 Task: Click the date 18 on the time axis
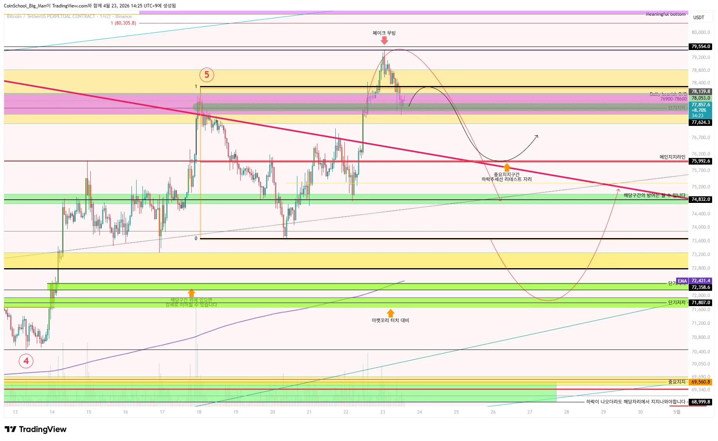click(199, 412)
